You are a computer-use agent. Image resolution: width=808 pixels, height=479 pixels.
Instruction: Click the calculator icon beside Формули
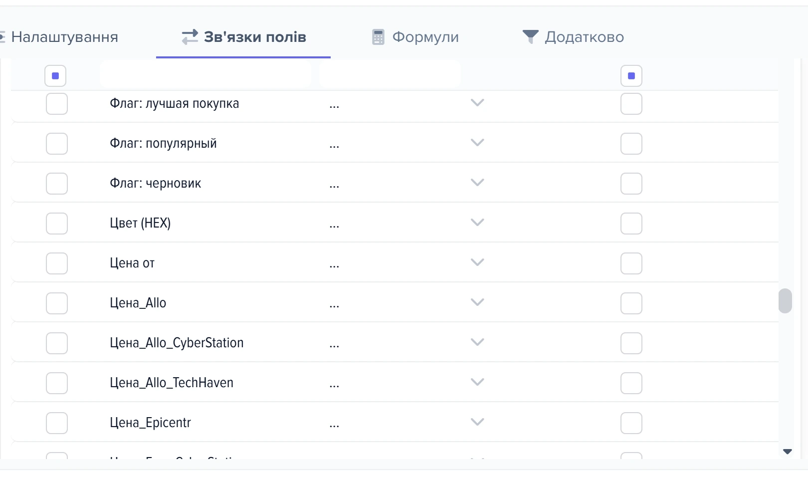point(378,37)
